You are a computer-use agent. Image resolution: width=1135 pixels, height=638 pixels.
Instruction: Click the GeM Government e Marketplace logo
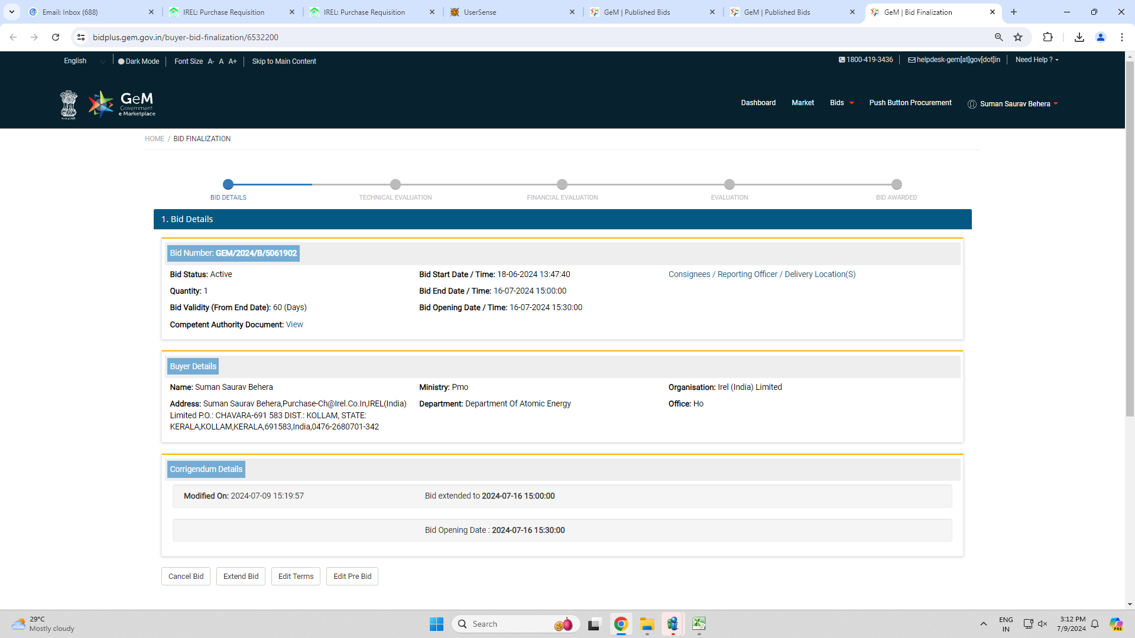coord(122,104)
